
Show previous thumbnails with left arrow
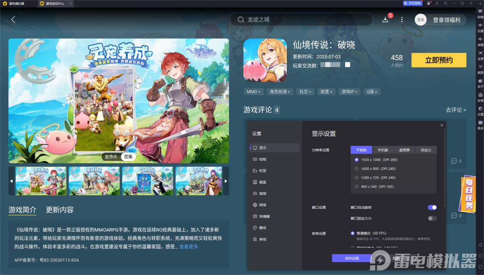(11, 181)
